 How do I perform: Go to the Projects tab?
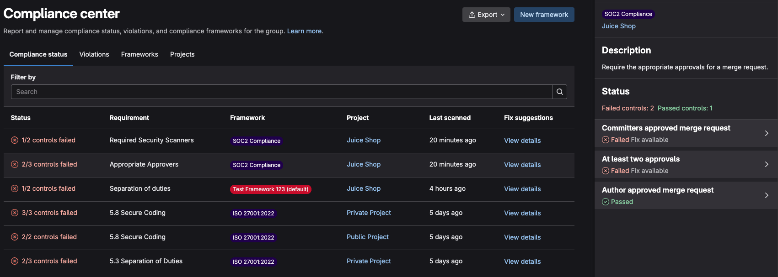click(182, 54)
